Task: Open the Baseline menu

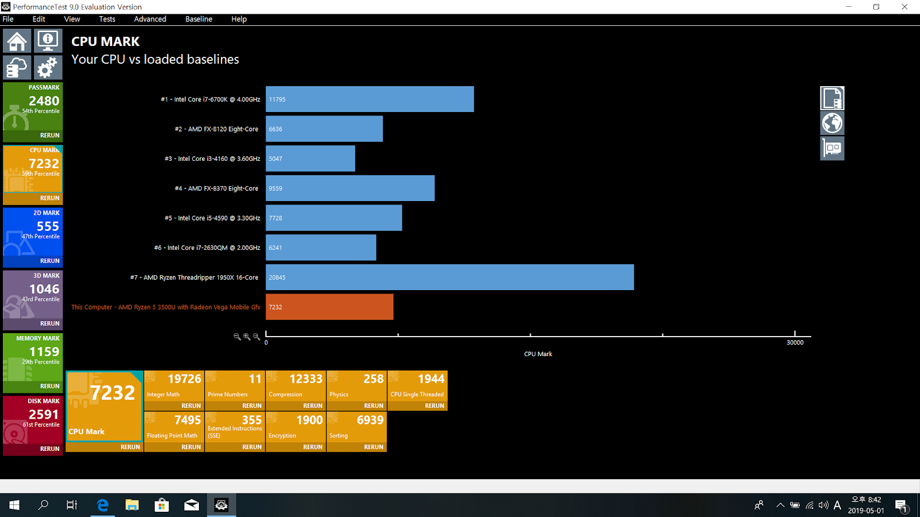Action: click(x=199, y=19)
